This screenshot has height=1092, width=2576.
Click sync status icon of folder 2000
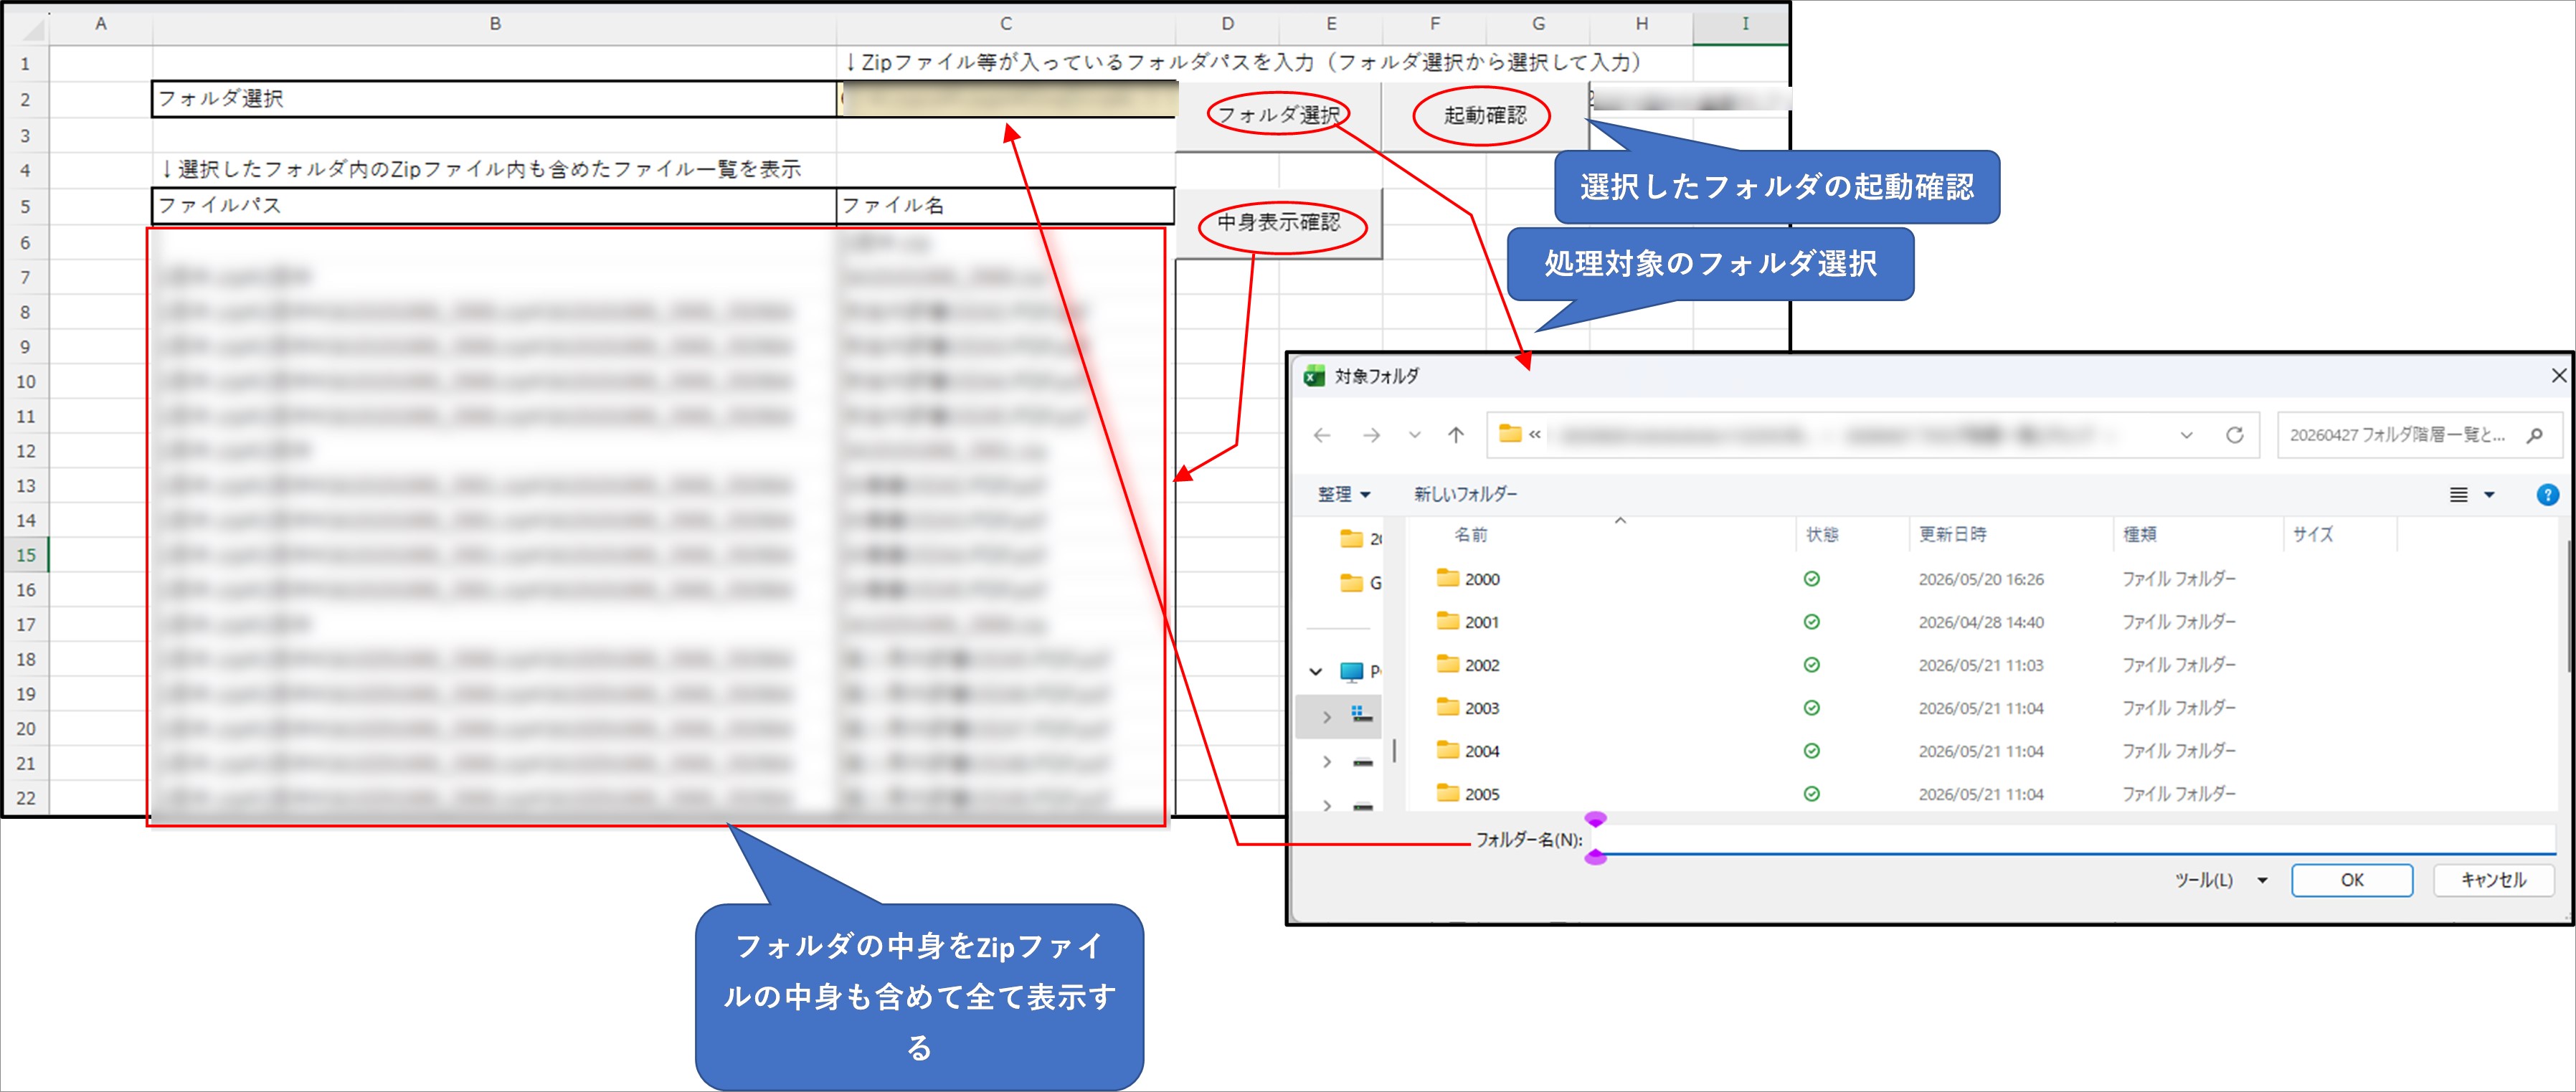[1811, 579]
